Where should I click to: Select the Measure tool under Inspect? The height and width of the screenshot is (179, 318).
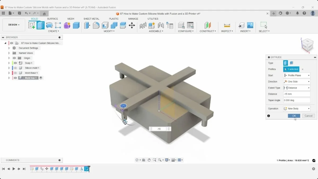[x=227, y=25]
